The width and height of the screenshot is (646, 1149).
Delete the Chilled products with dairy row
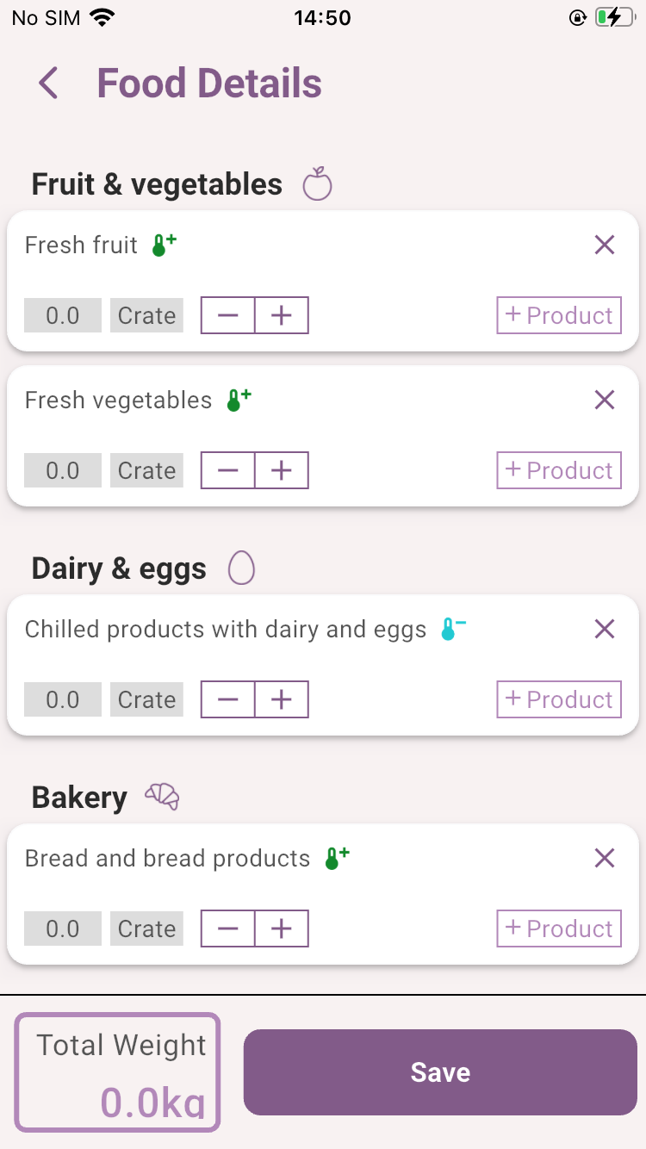point(605,629)
